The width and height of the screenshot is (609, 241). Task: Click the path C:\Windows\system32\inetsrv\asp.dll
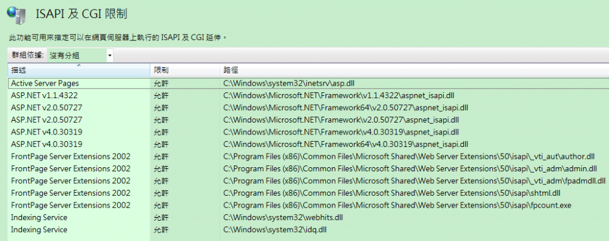pyautogui.click(x=289, y=83)
